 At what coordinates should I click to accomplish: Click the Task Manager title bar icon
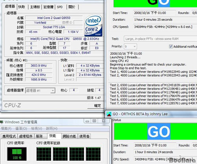click(x=2, y=122)
